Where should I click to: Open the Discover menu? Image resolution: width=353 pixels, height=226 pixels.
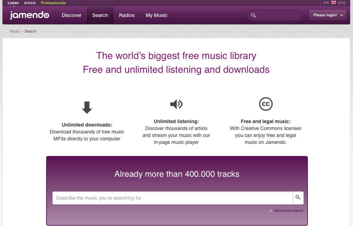pyautogui.click(x=72, y=15)
